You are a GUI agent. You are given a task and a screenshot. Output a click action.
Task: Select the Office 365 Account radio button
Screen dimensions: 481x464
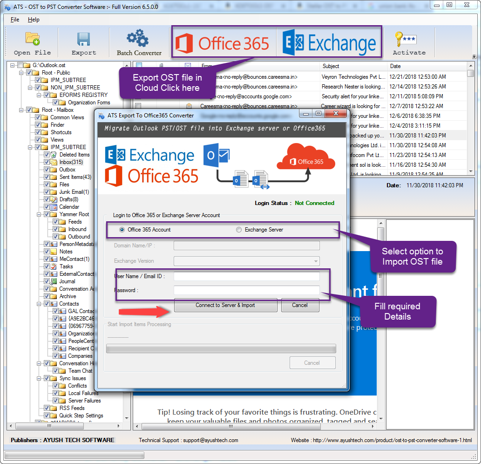click(x=122, y=230)
